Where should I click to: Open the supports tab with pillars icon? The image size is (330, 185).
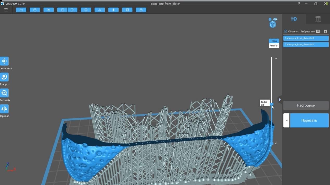tap(318, 19)
